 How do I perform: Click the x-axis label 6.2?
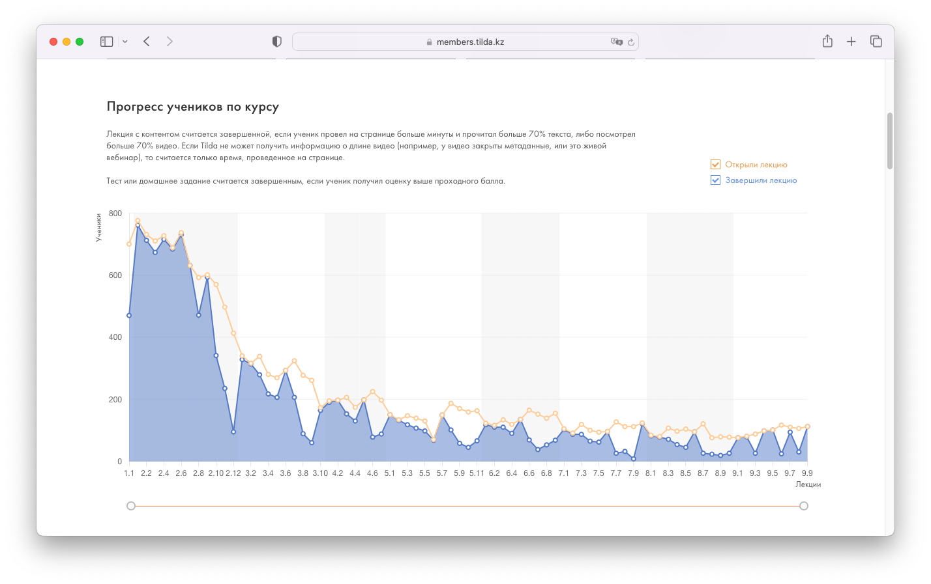(x=494, y=473)
